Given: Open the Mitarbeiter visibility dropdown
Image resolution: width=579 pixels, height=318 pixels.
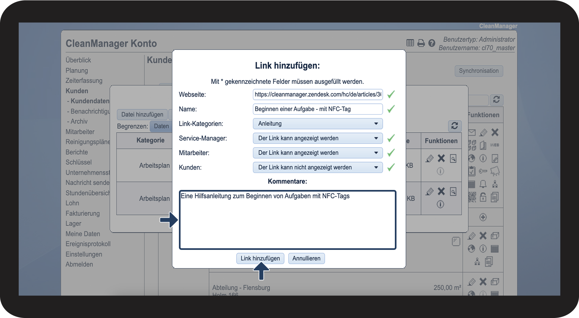Looking at the screenshot, I should (x=318, y=153).
